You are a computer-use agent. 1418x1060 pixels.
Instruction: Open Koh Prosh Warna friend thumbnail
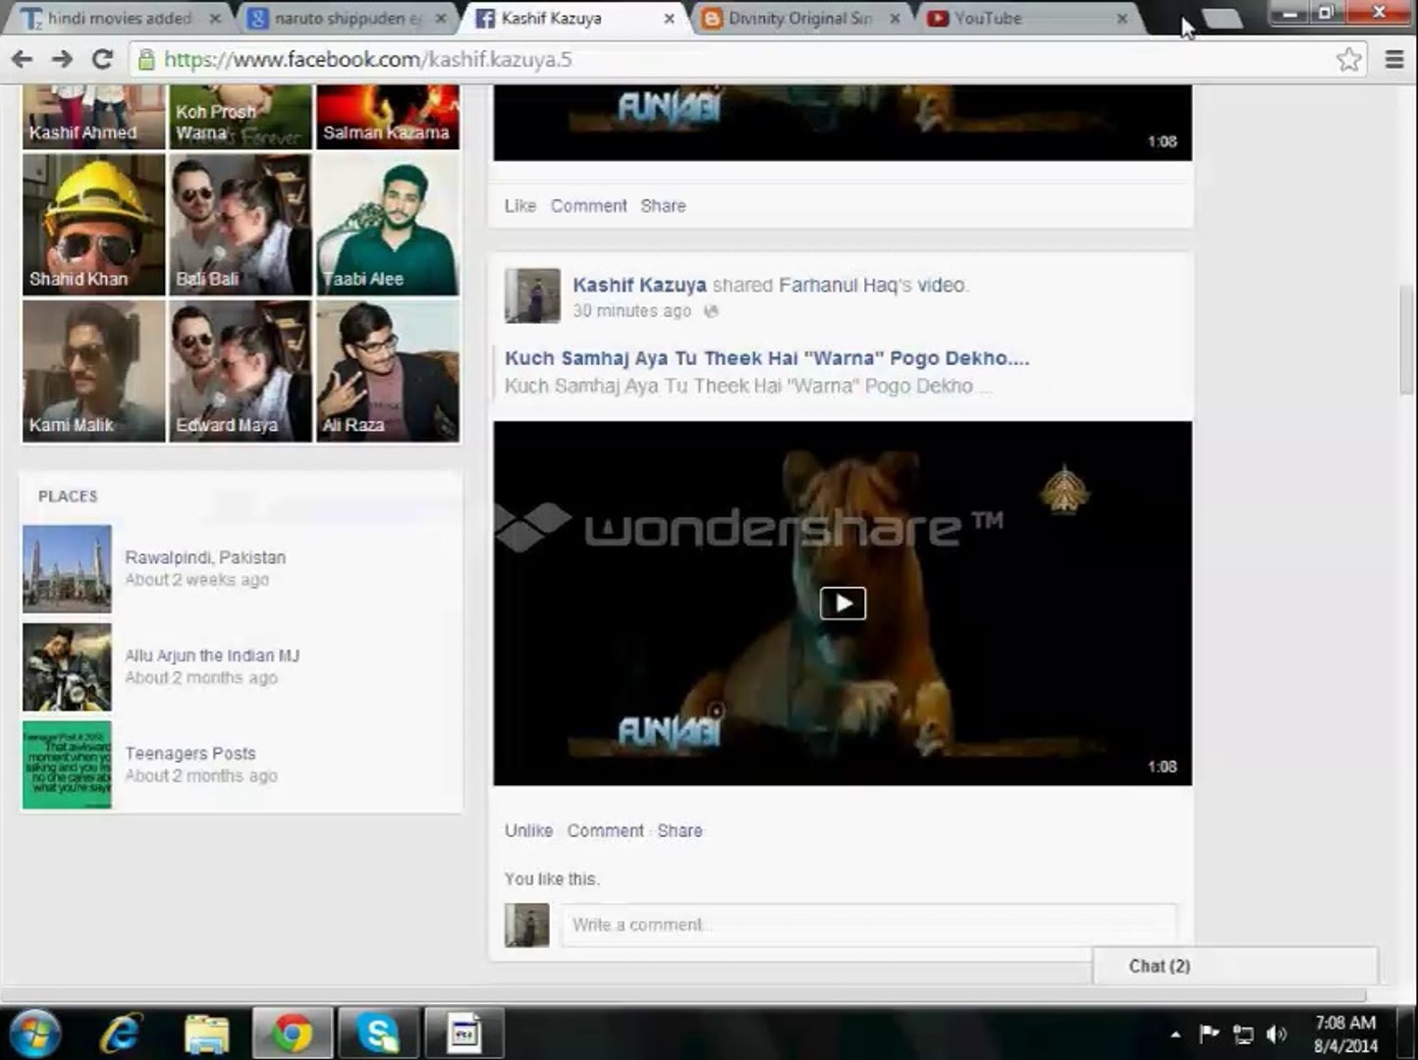[x=241, y=117]
